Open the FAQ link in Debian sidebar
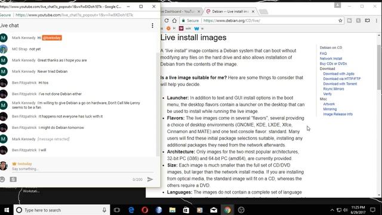 point(323,53)
